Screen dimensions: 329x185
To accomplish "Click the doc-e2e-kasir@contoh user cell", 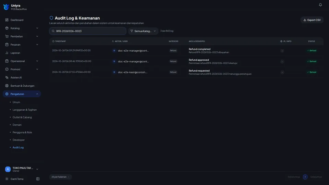I will click(133, 72).
